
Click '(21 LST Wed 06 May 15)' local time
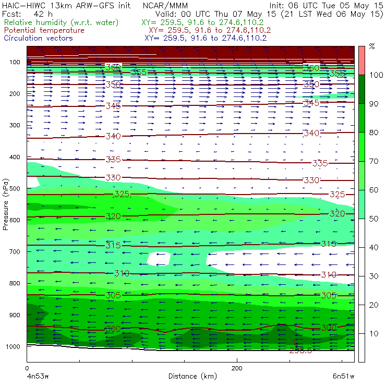332,14
